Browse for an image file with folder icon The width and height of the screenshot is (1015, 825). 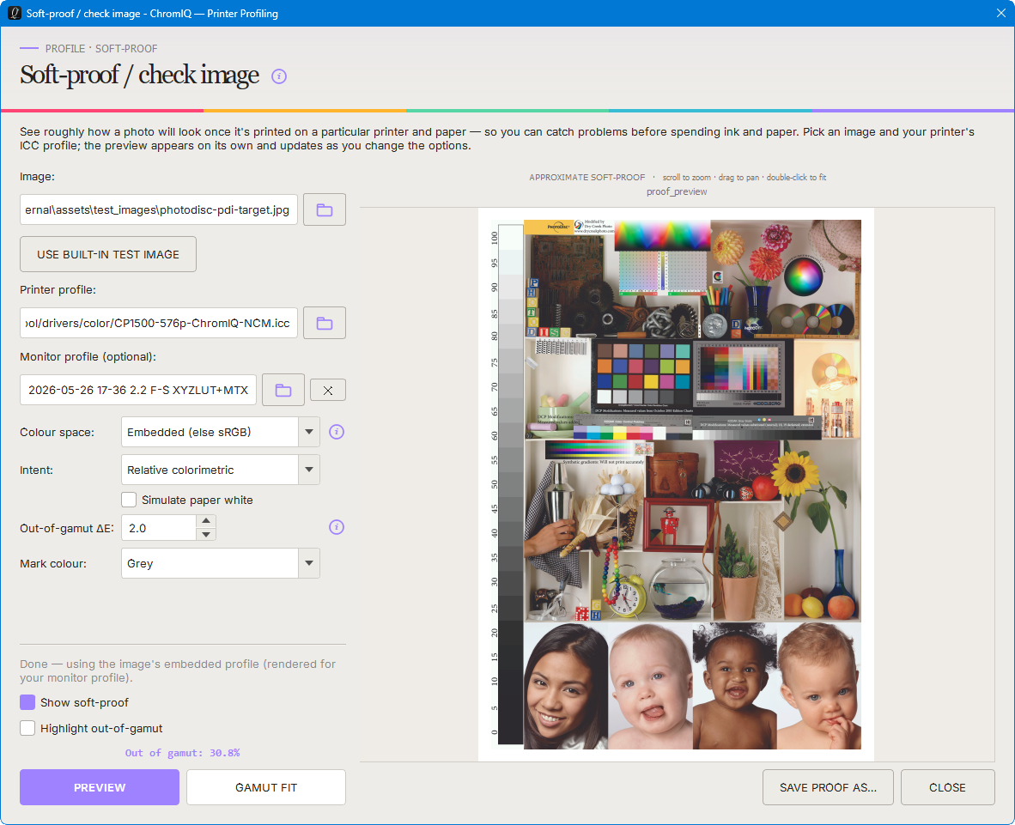click(325, 209)
